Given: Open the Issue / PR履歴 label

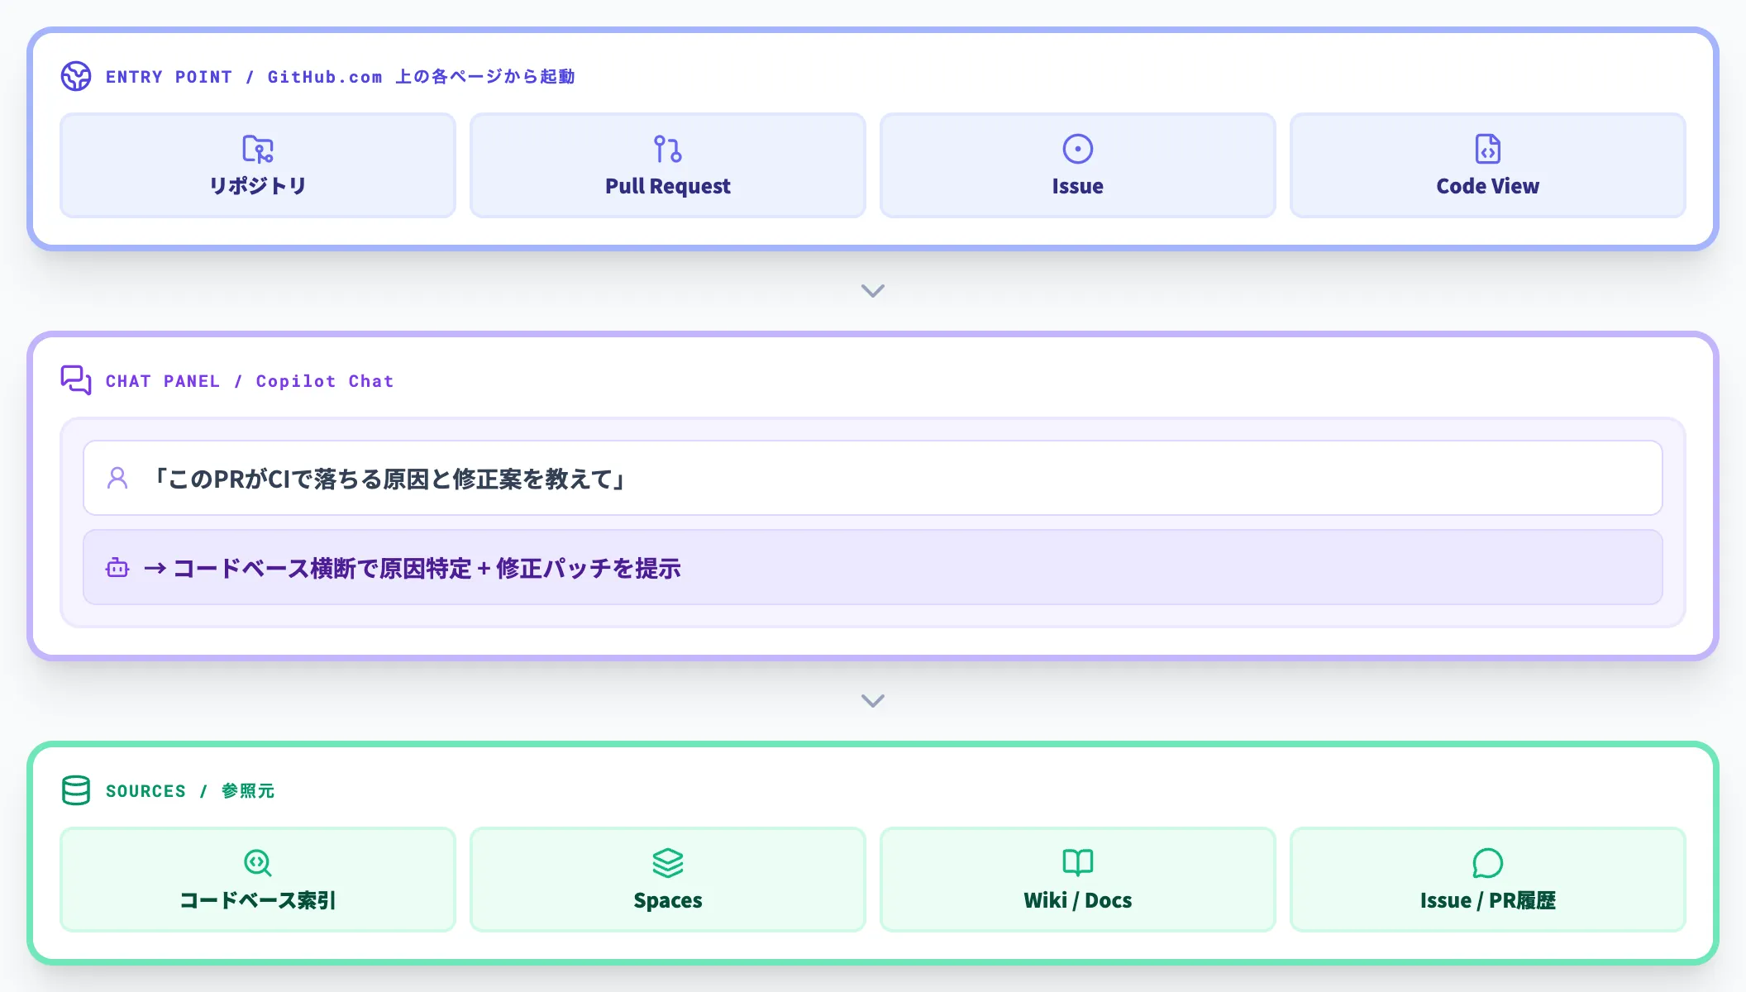Looking at the screenshot, I should [1488, 900].
